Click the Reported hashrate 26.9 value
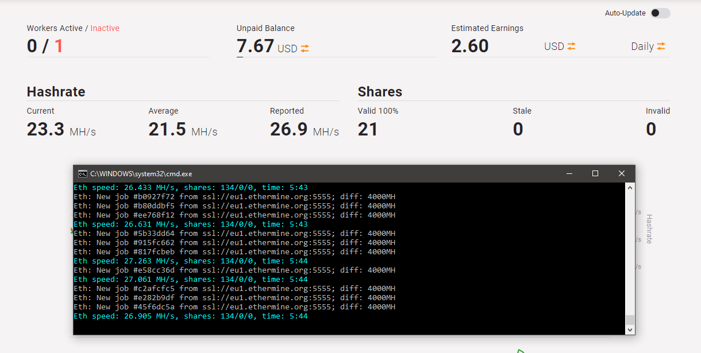701x353 pixels. tap(289, 129)
